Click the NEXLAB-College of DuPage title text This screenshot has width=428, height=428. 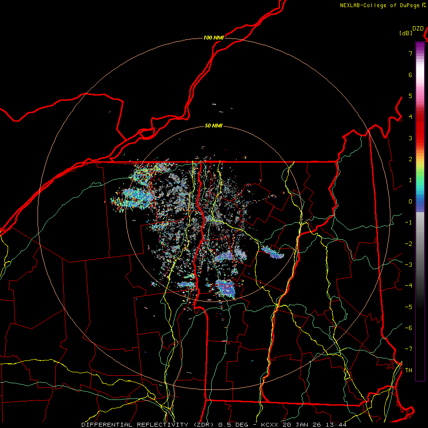(x=380, y=5)
